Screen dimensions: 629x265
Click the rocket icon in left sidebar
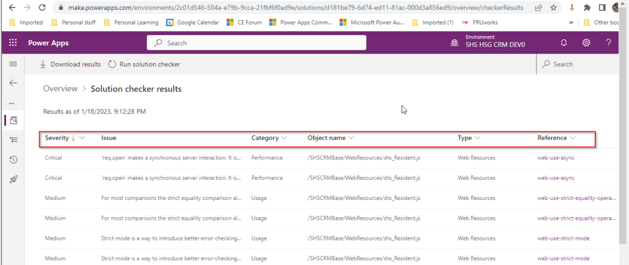click(x=13, y=179)
